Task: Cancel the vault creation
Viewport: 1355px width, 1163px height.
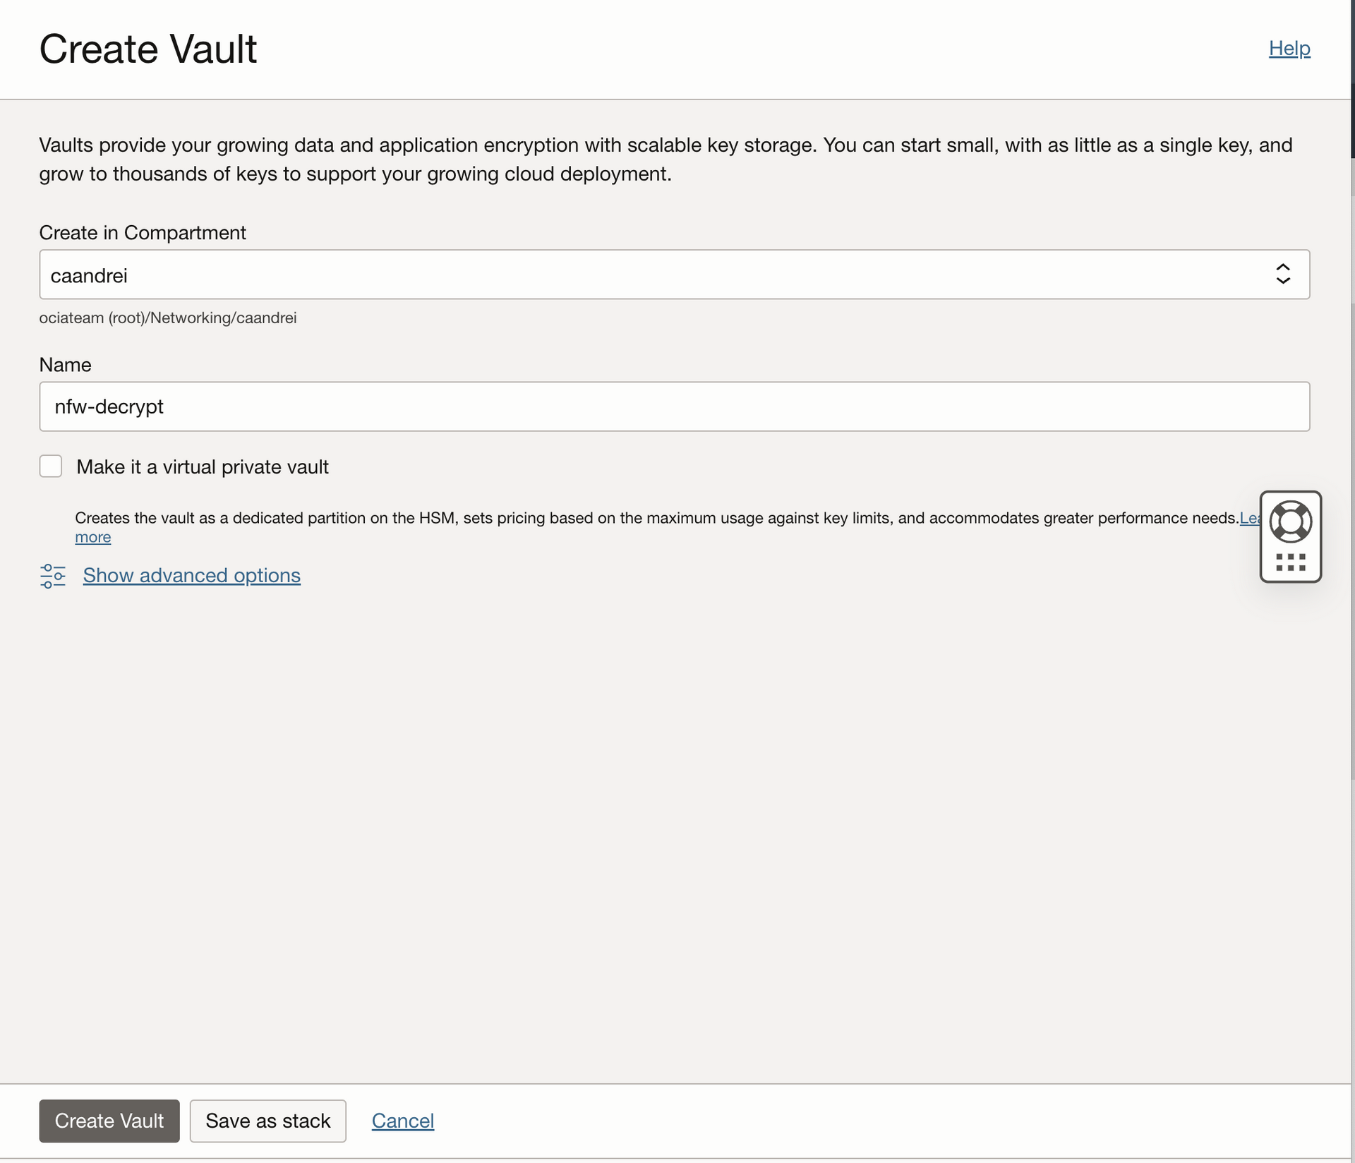Action: point(402,1121)
